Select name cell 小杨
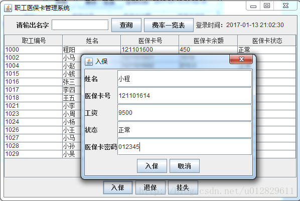Image resolution: width=300 pixels, height=201 pixels. tap(72, 122)
